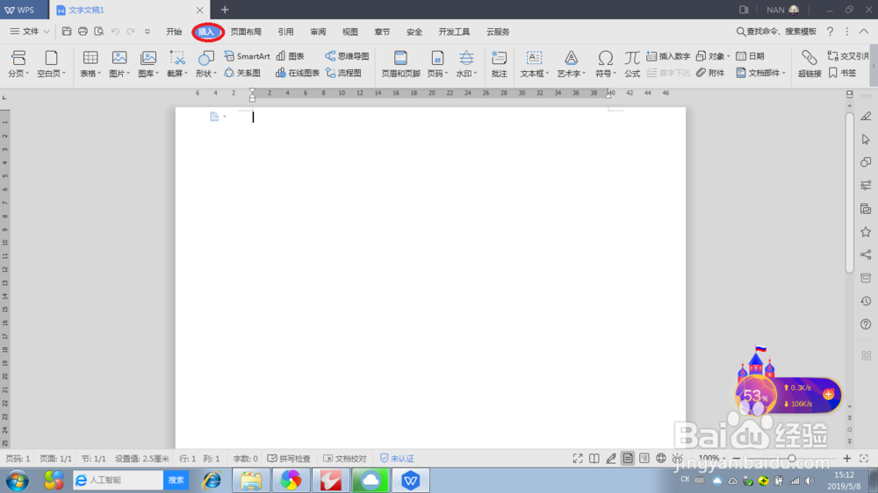The width and height of the screenshot is (878, 493).
Task: Insert a blank page with 空白页
Action: tap(51, 63)
